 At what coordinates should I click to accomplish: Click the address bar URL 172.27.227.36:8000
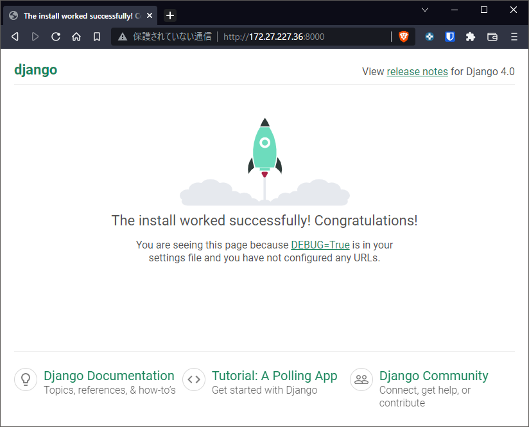[274, 37]
